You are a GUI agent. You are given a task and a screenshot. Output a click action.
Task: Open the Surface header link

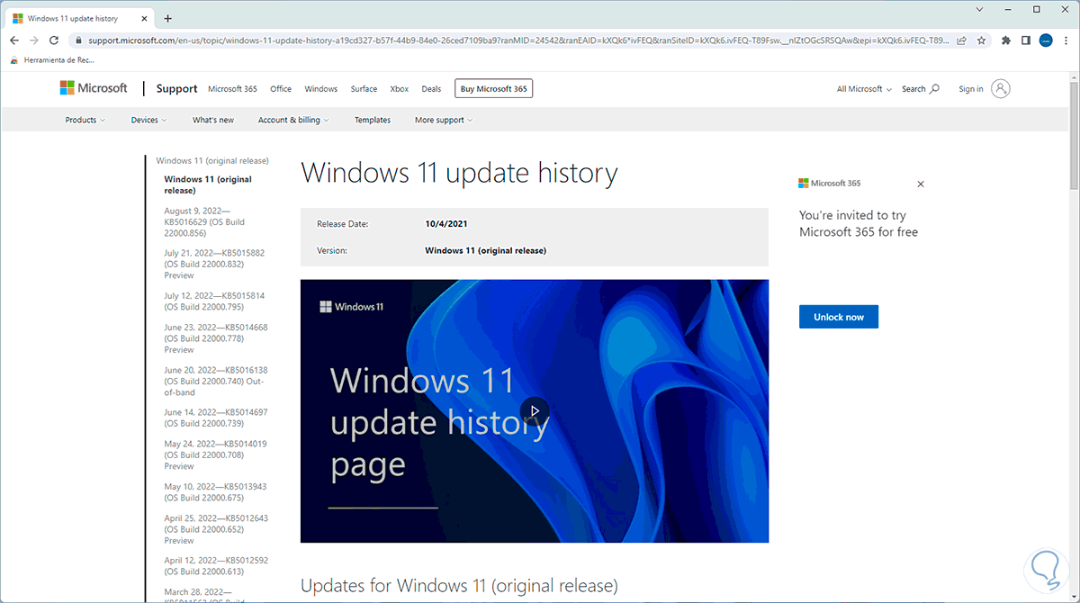[364, 89]
